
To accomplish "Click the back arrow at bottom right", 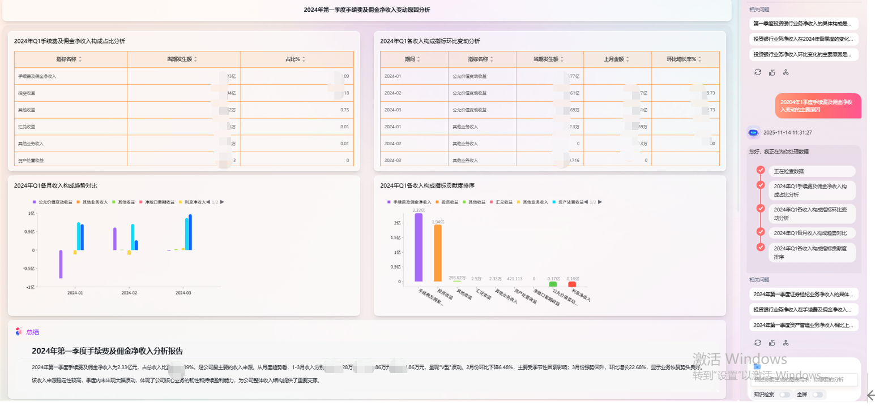I will [x=870, y=395].
